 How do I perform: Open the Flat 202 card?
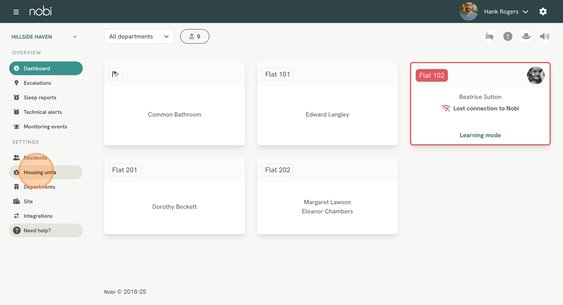pyautogui.click(x=327, y=196)
